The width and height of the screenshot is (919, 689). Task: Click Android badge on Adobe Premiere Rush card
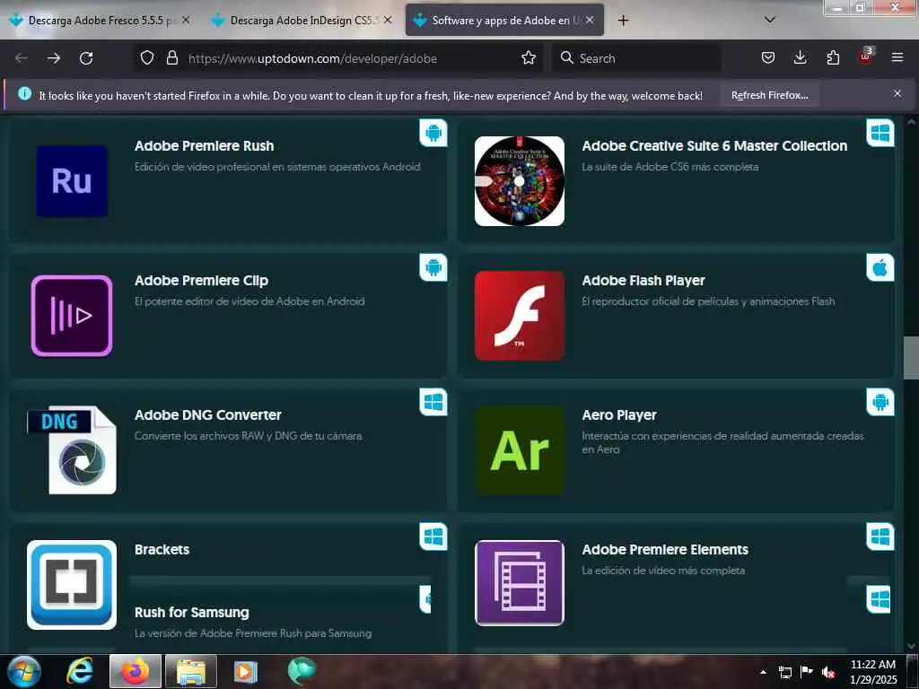coord(433,133)
